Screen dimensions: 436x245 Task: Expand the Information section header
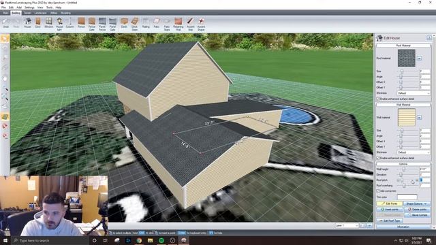[403, 227]
